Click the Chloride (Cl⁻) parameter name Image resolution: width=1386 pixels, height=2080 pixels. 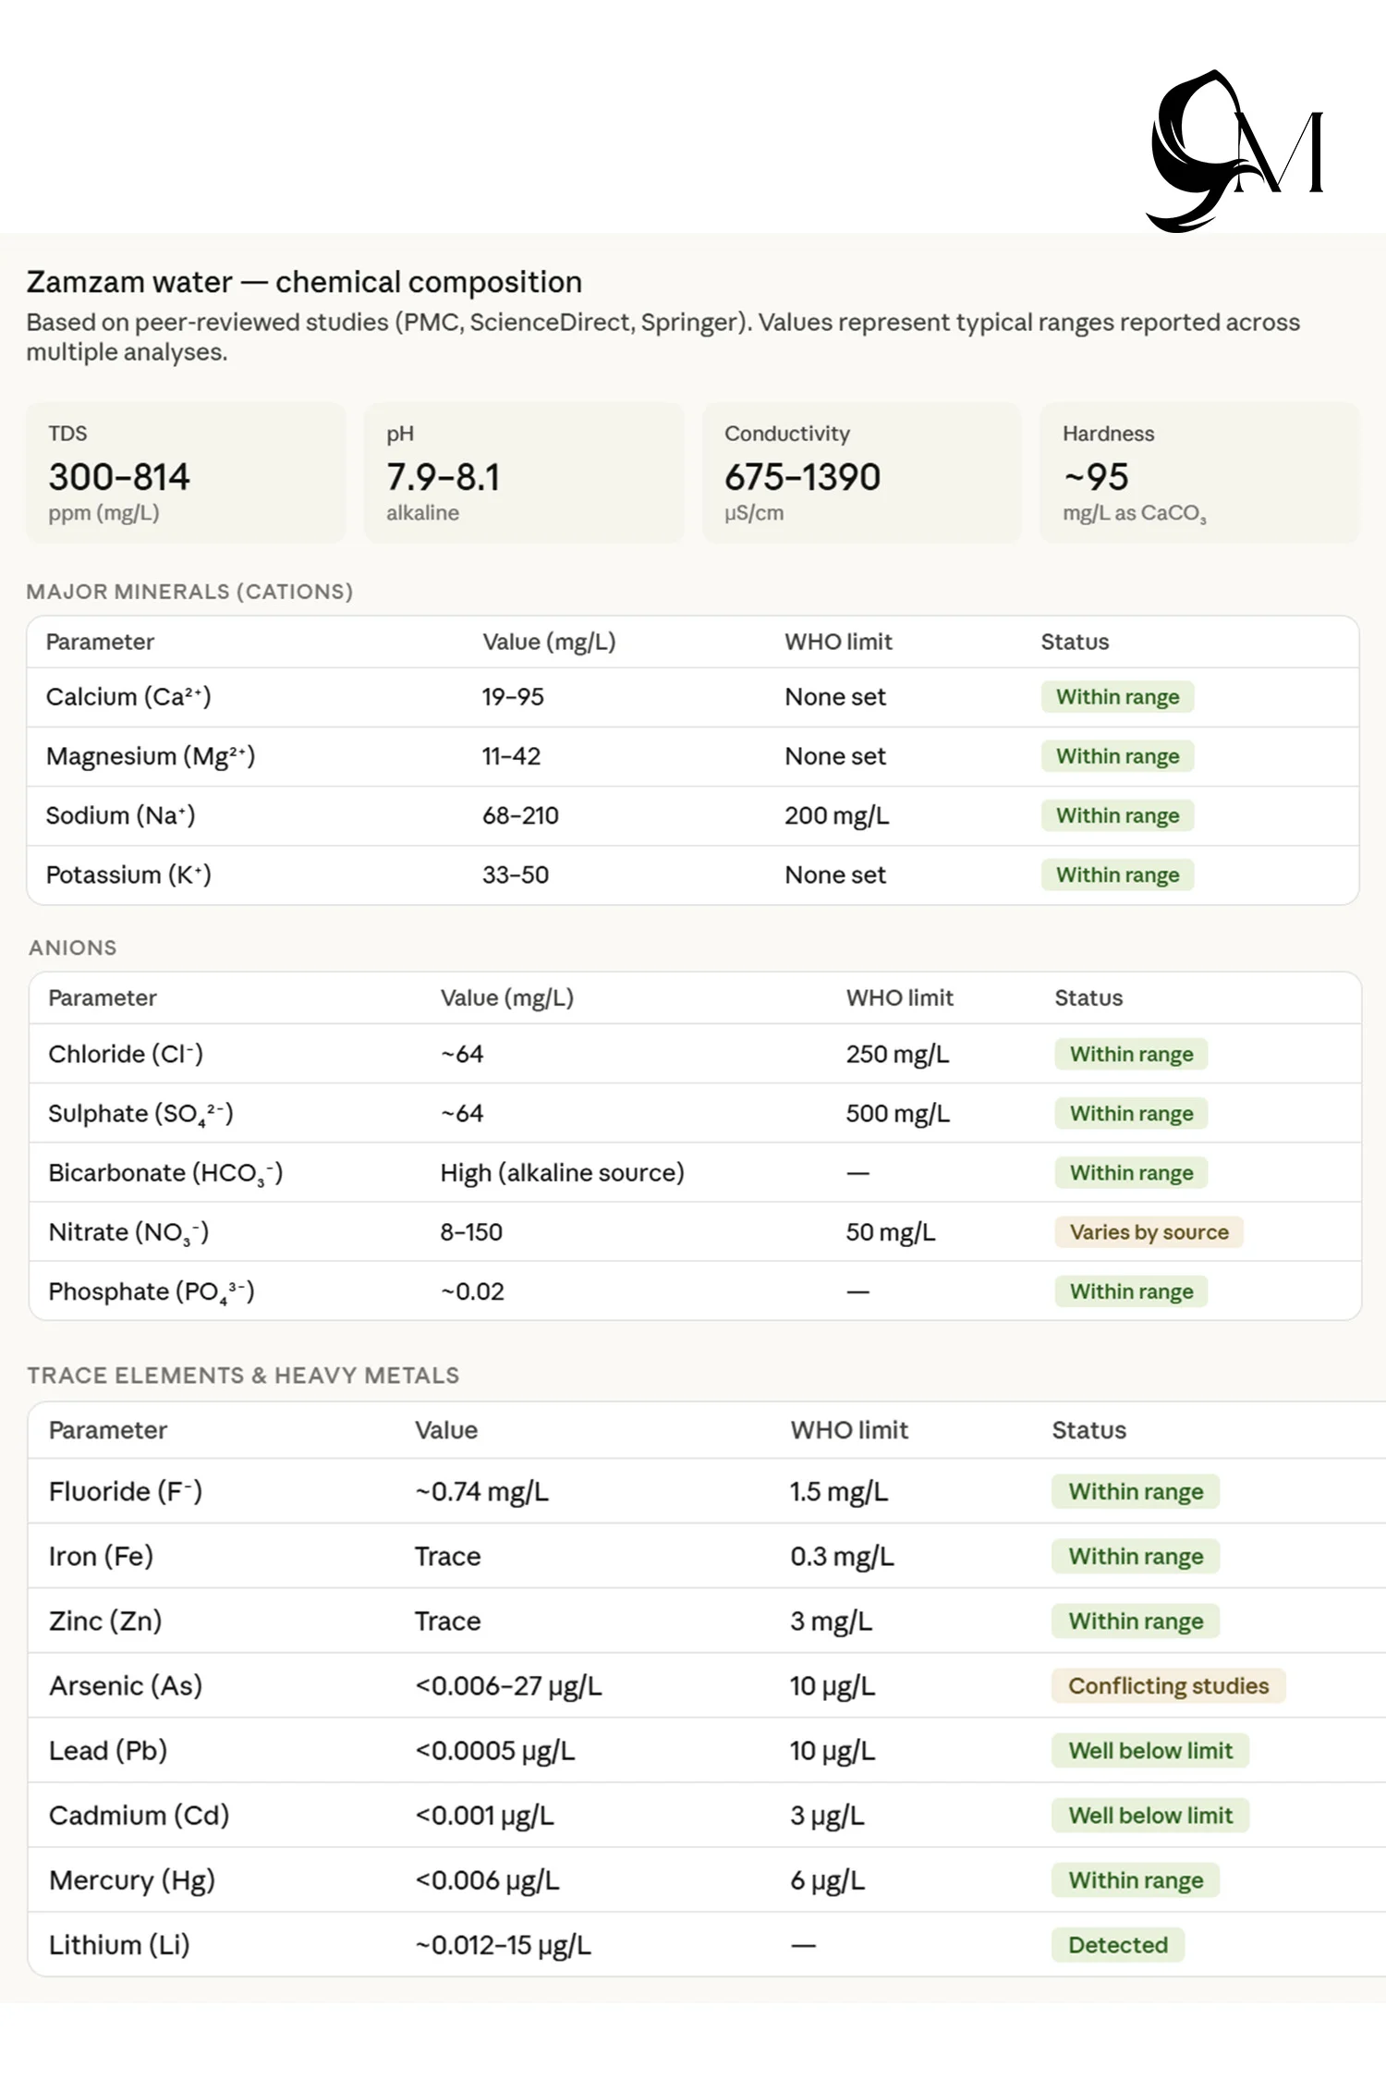tap(126, 1054)
